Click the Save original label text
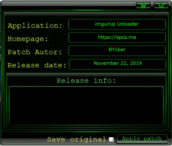 tap(77, 140)
